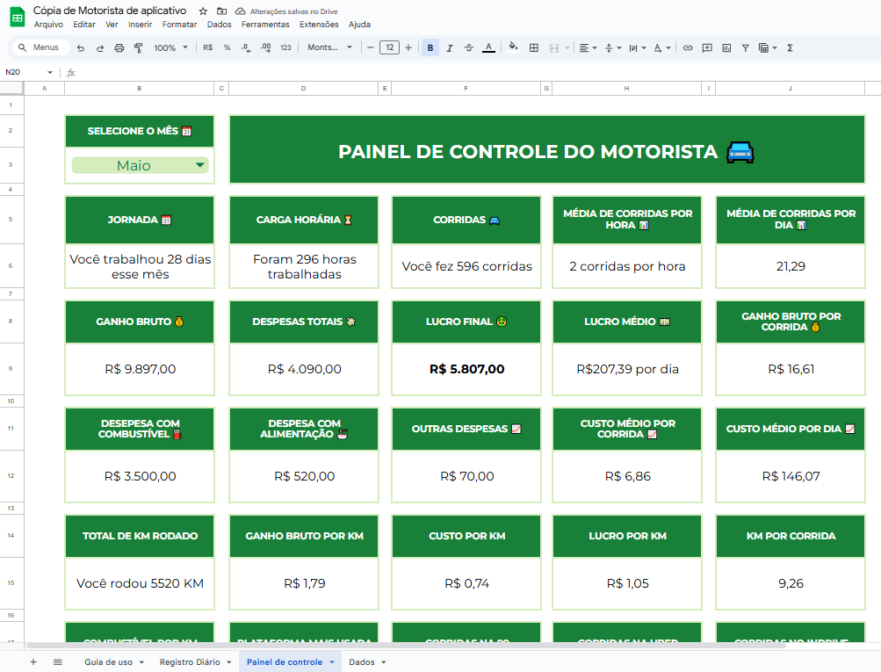Open the text color picker

pyautogui.click(x=487, y=47)
